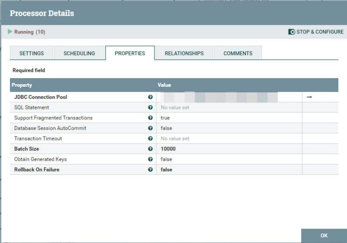Select the Transaction Timeout property name

(x=38, y=138)
